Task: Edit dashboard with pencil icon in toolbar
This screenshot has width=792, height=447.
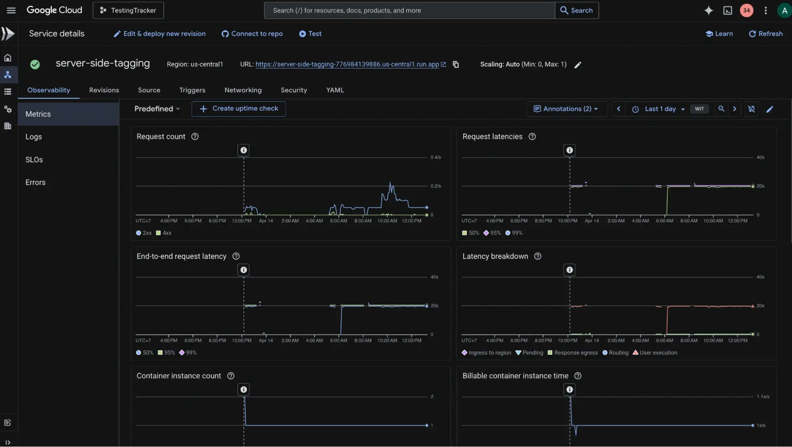Action: point(769,109)
